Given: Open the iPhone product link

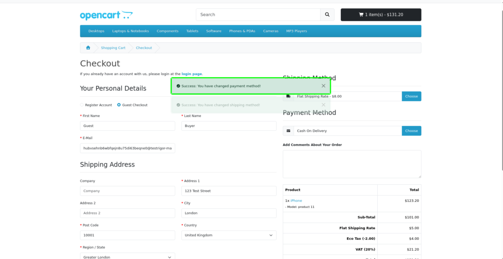Looking at the screenshot, I should (296, 201).
